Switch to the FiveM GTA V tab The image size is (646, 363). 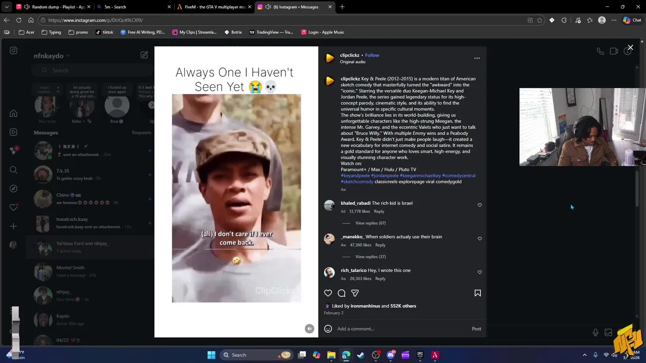pyautogui.click(x=213, y=7)
